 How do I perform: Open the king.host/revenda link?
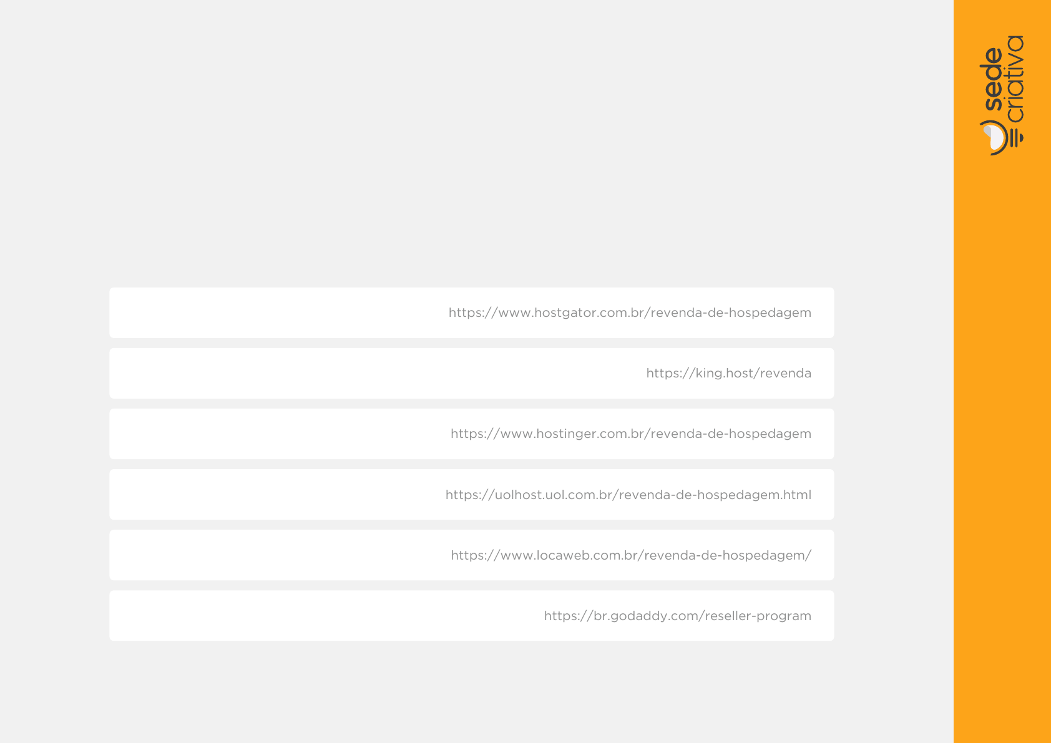tap(728, 373)
